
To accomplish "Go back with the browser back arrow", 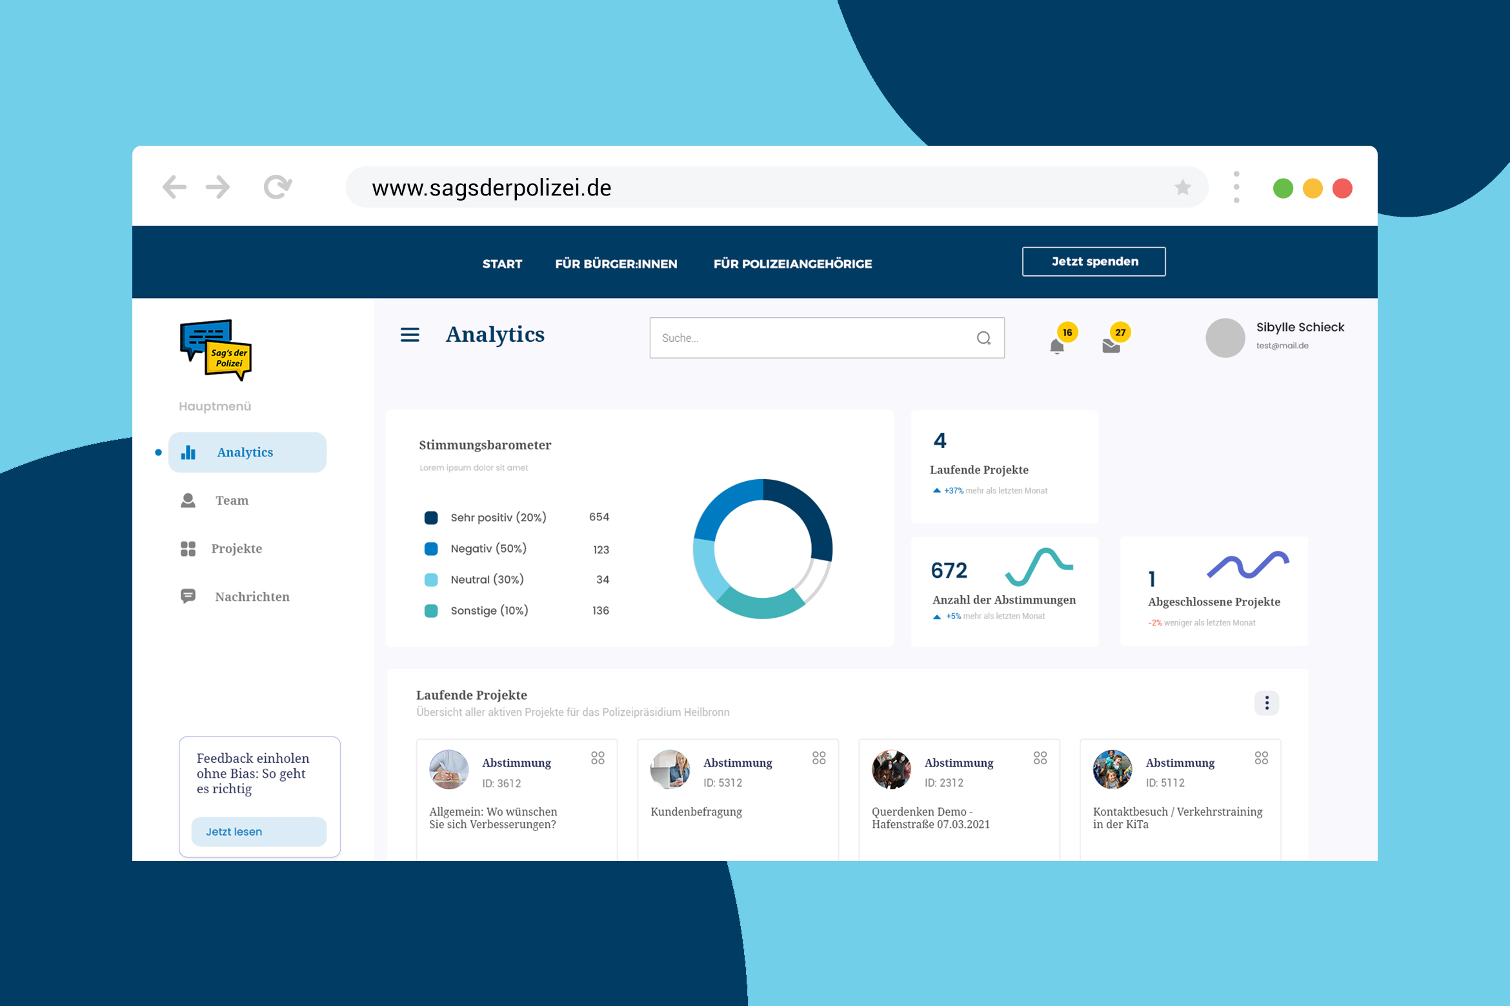I will point(174,188).
